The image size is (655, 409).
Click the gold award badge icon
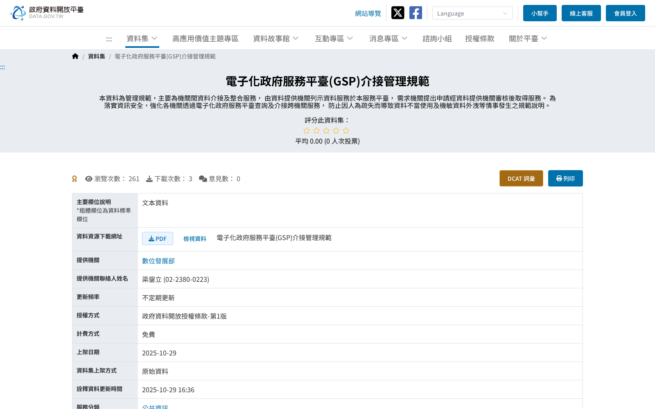75,179
